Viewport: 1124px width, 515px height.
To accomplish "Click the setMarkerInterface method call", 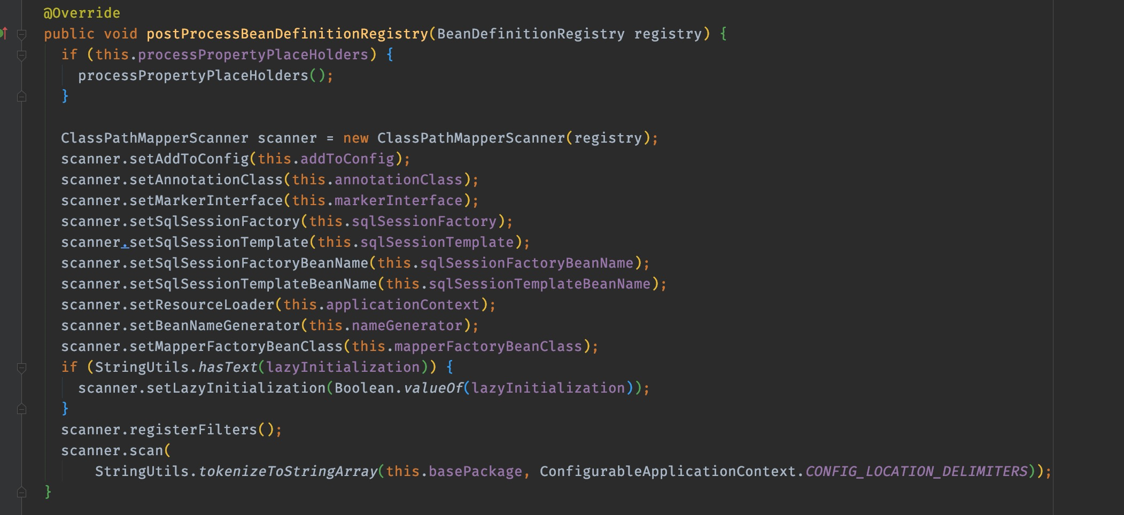I will (206, 200).
